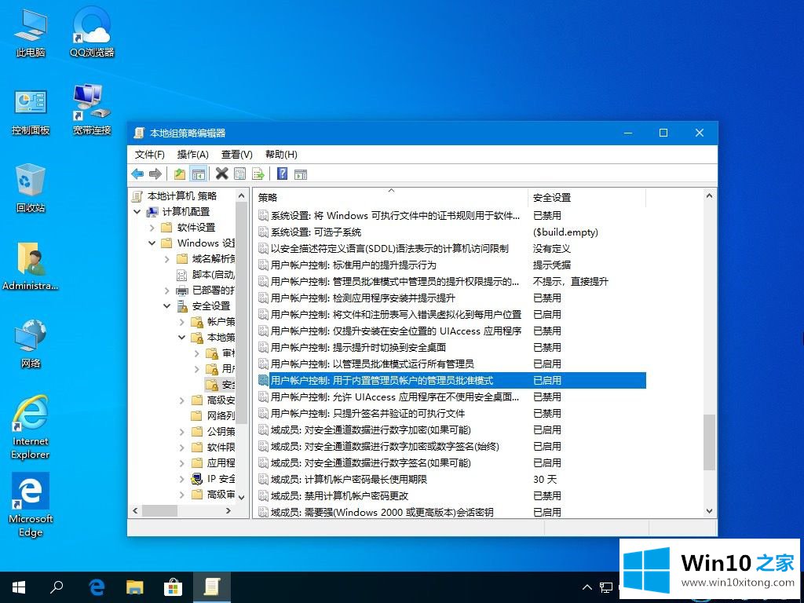Click the Properties toolbar icon
The height and width of the screenshot is (603, 804).
pyautogui.click(x=240, y=174)
